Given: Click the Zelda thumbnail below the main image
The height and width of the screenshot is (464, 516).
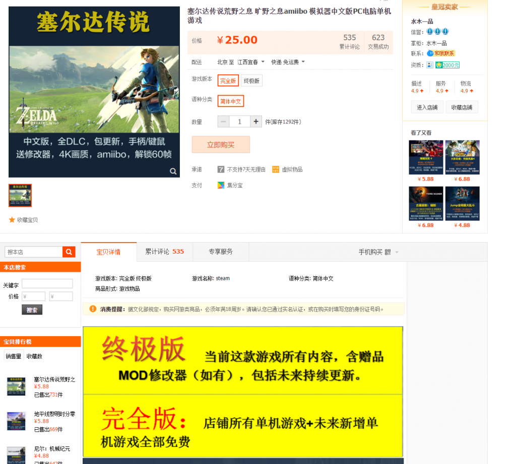Looking at the screenshot, I should 20,195.
